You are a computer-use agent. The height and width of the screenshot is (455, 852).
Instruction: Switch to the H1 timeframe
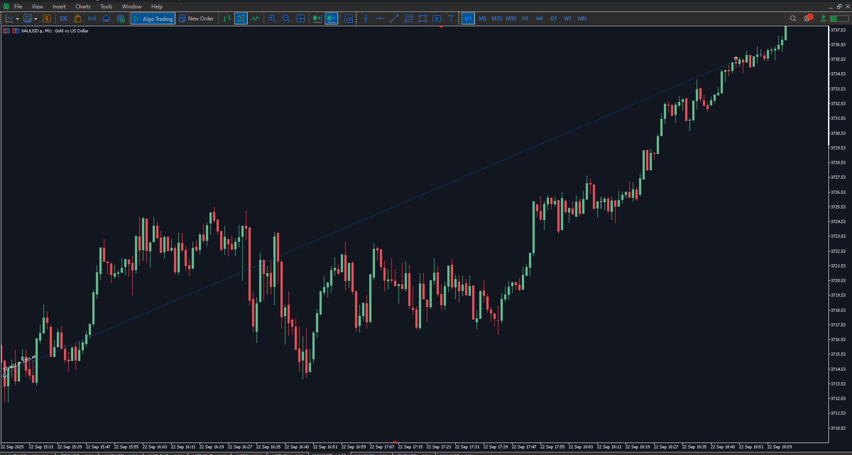tap(525, 19)
